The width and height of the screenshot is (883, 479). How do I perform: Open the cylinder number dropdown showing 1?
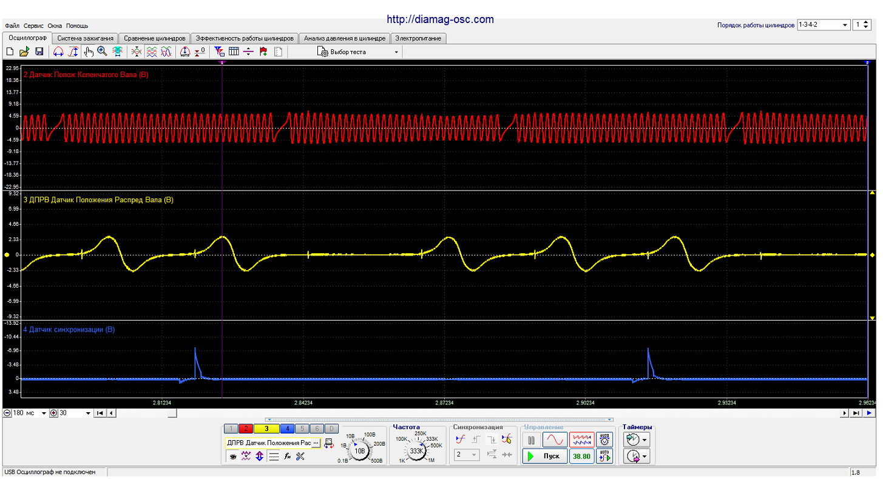[x=861, y=25]
